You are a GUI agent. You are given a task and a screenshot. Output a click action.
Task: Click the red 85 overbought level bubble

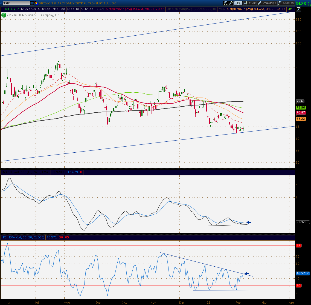pos(298,246)
